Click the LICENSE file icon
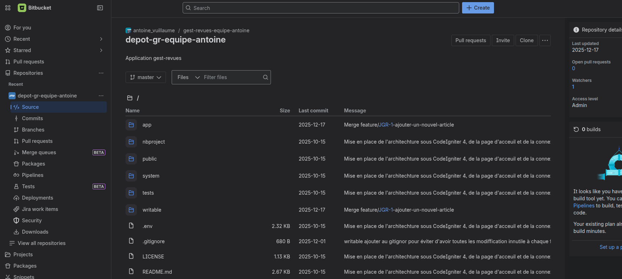622x279 pixels. [x=131, y=256]
